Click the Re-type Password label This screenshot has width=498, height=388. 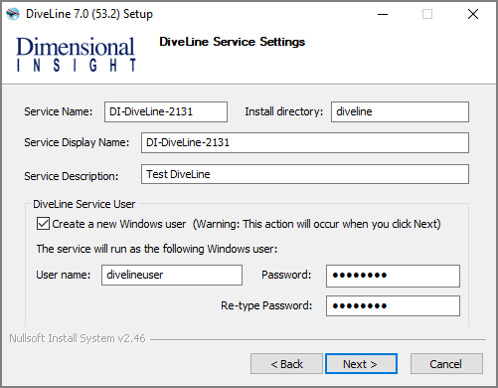click(x=266, y=305)
